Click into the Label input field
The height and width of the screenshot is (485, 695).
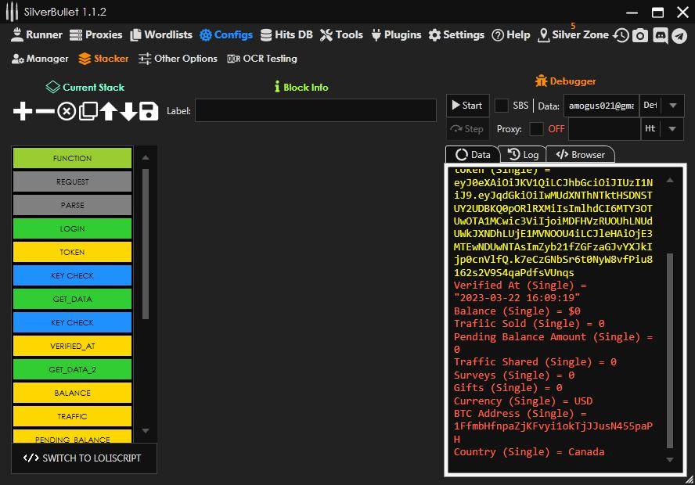[315, 111]
